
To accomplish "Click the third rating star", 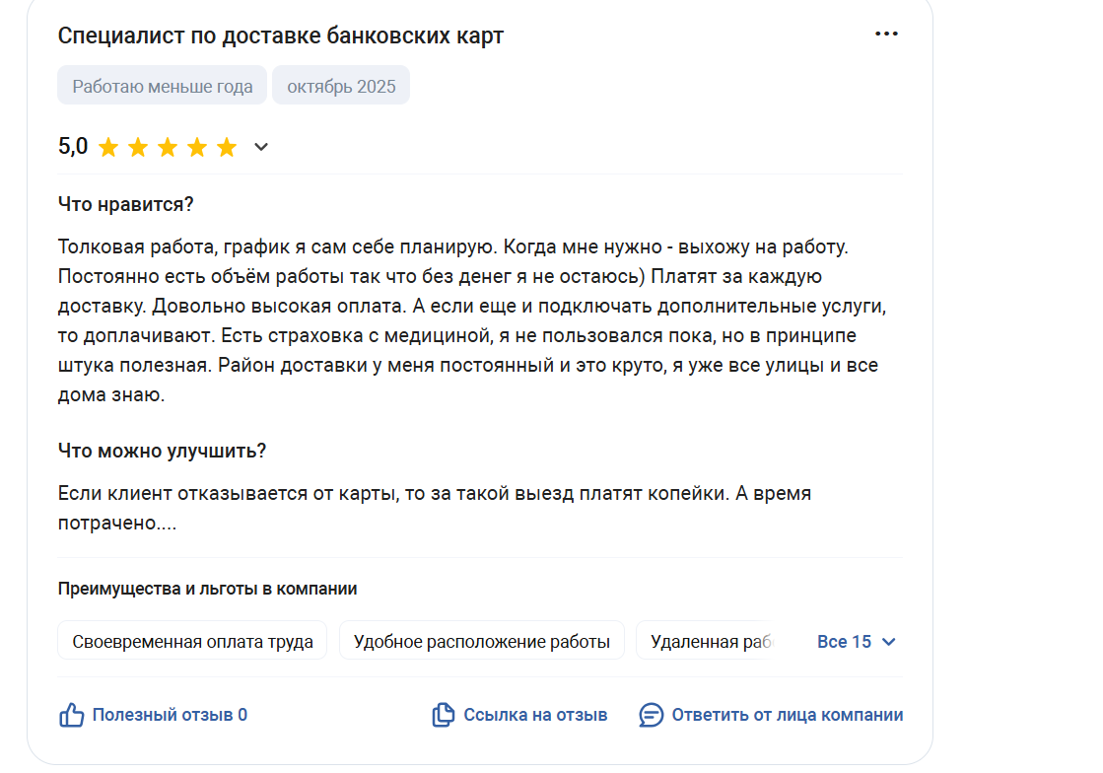I will [168, 148].
